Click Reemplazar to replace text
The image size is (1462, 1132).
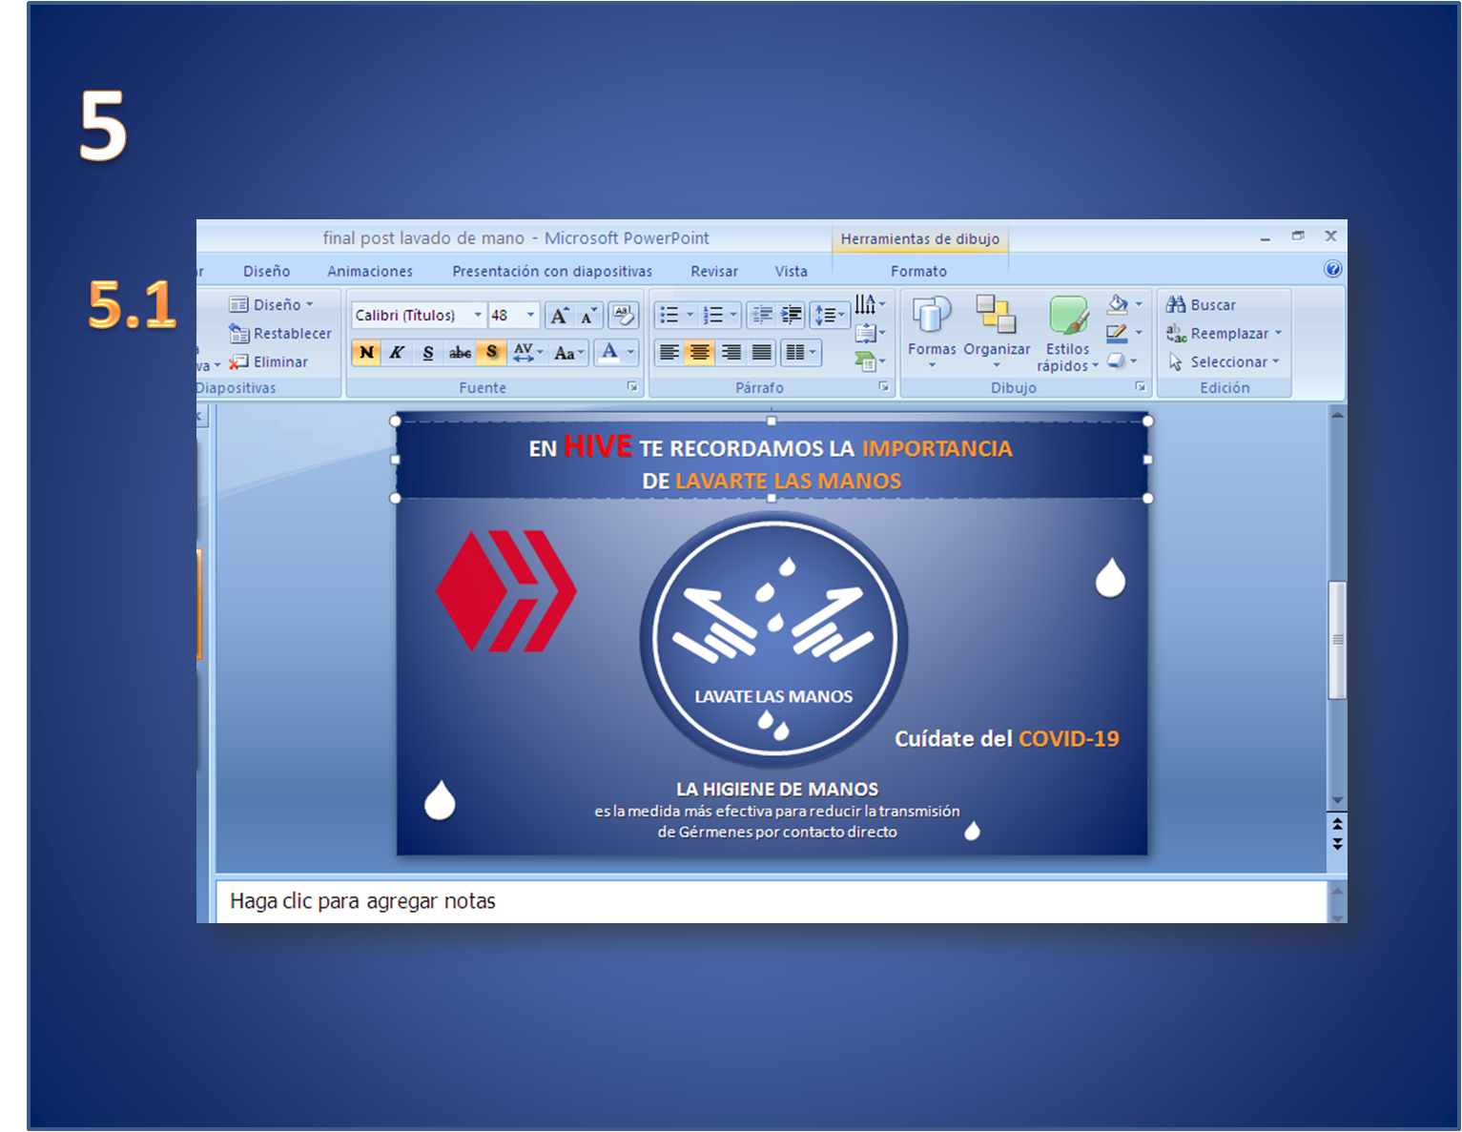(1224, 334)
